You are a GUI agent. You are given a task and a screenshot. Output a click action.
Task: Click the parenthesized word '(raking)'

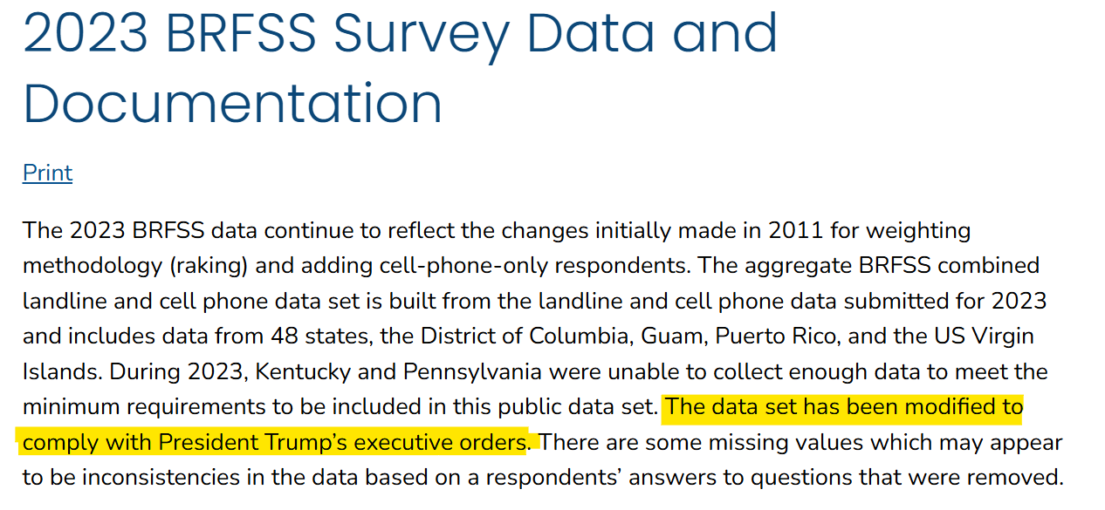point(207,265)
